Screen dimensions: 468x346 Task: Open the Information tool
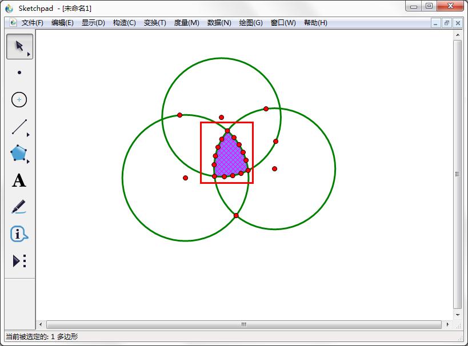(x=19, y=234)
